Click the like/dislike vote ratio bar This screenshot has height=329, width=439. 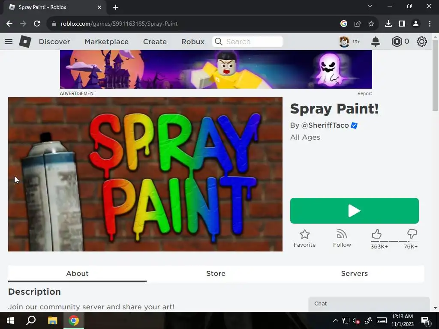pos(394,241)
